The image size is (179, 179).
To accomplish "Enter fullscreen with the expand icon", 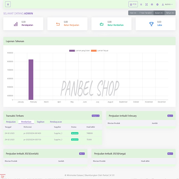I will (147, 4).
